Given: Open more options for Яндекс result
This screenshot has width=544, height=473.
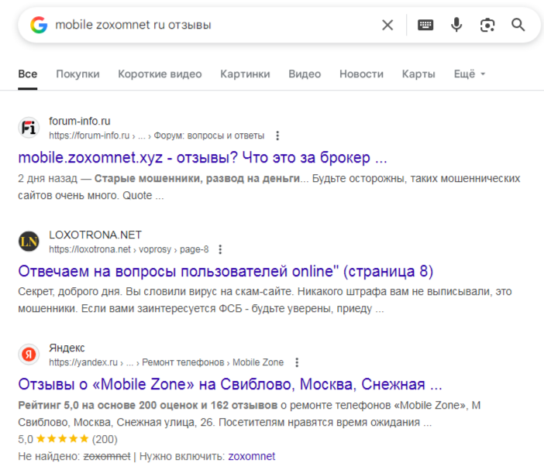Looking at the screenshot, I should tap(297, 362).
